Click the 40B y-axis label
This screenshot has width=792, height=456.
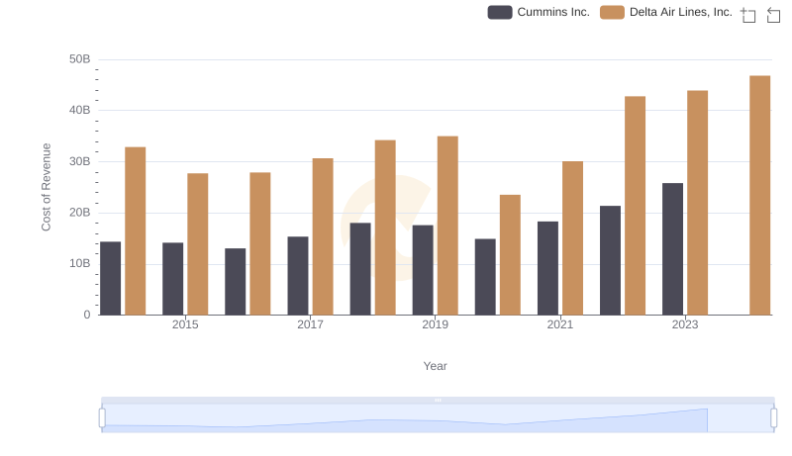click(80, 111)
